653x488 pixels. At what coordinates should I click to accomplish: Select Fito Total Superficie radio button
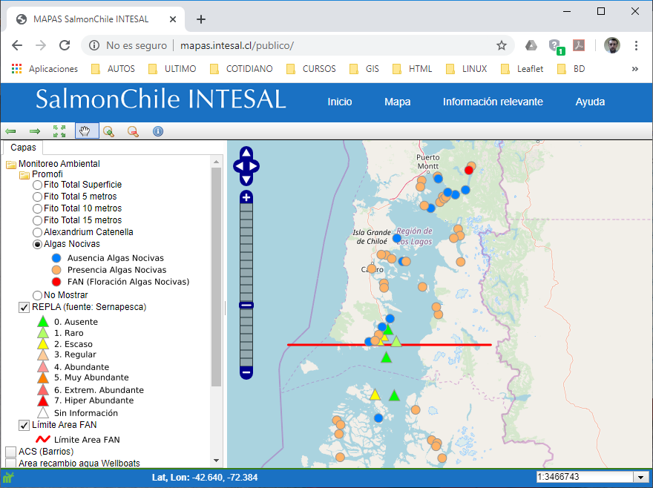[38, 185]
